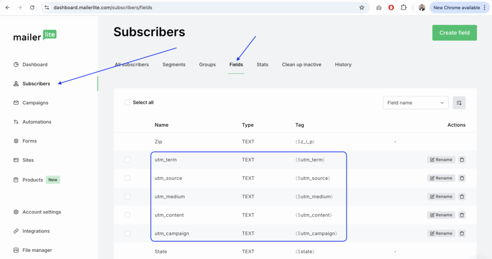Click New Chrome available update button
The width and height of the screenshot is (492, 259).
459,8
